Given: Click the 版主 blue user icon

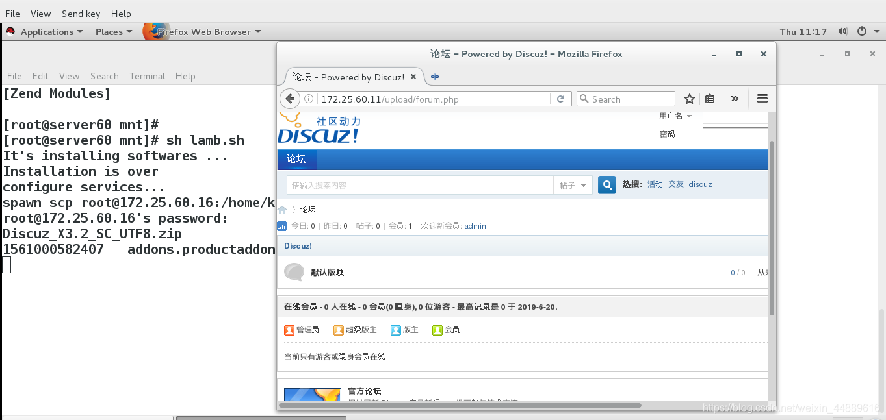Looking at the screenshot, I should click(396, 330).
